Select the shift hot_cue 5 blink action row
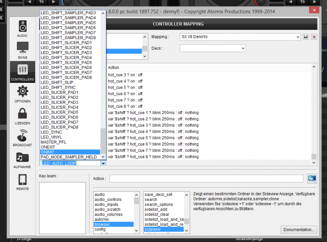The image size is (327, 242). 208,138
